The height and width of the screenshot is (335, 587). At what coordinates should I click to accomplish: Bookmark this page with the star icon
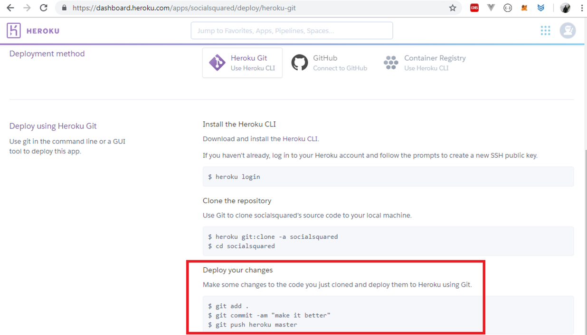click(x=453, y=8)
